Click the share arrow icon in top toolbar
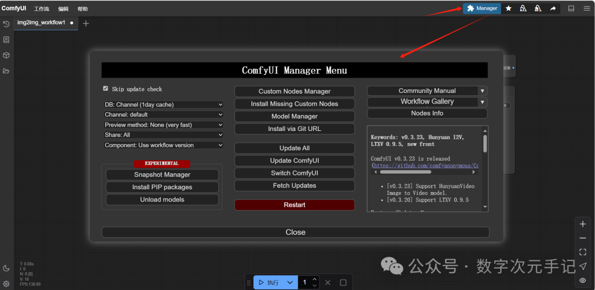 (553, 8)
